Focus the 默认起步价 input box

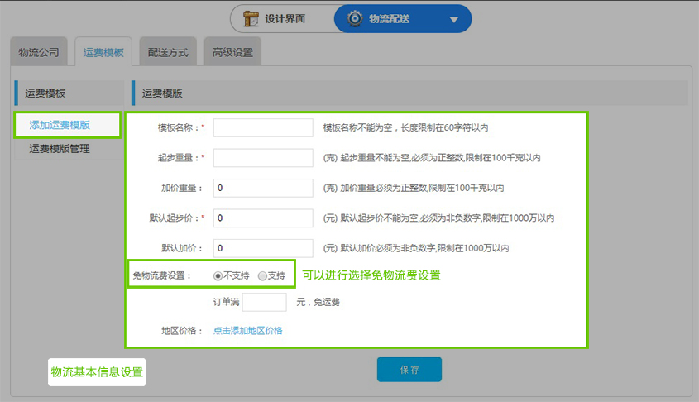[263, 218]
